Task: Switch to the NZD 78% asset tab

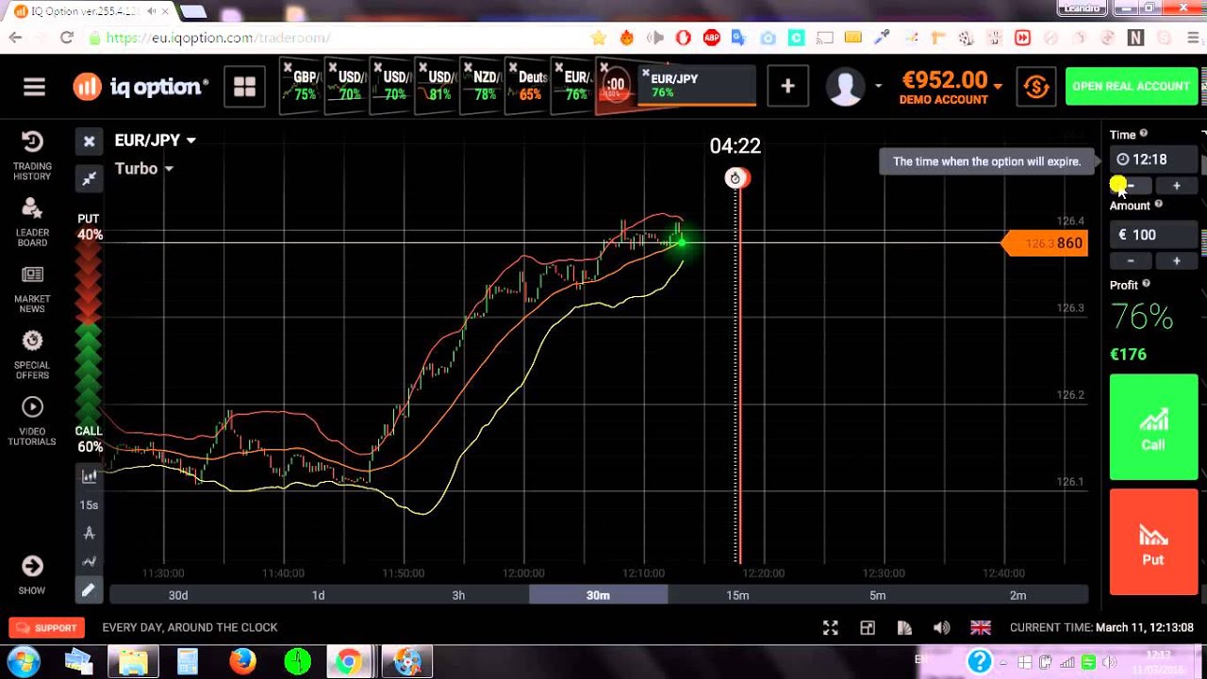Action: click(x=483, y=87)
